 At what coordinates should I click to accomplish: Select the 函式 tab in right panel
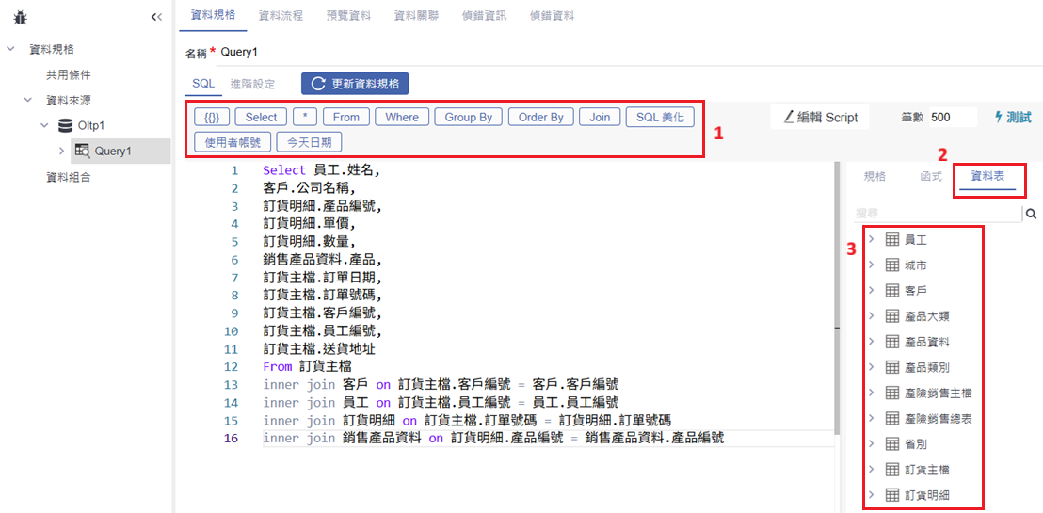point(930,177)
